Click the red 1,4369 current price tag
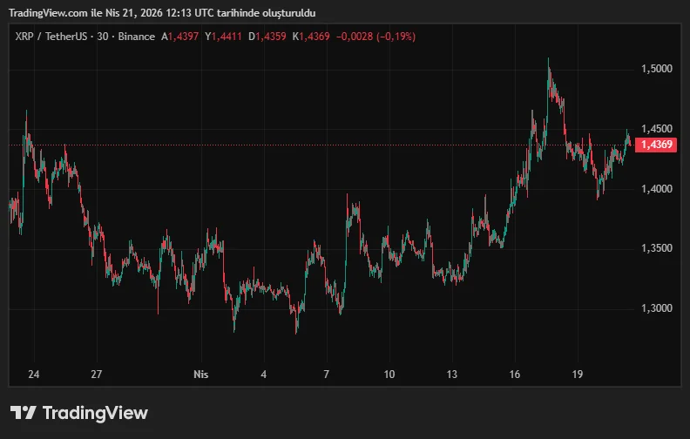The image size is (690, 439). coord(656,145)
